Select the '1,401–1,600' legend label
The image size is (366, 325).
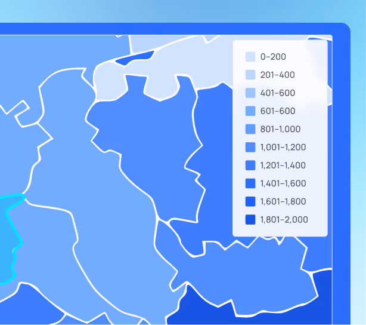tap(283, 183)
